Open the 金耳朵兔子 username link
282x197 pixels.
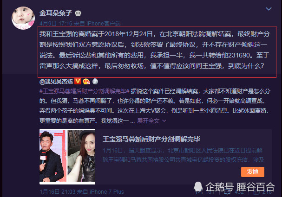tap(56, 13)
